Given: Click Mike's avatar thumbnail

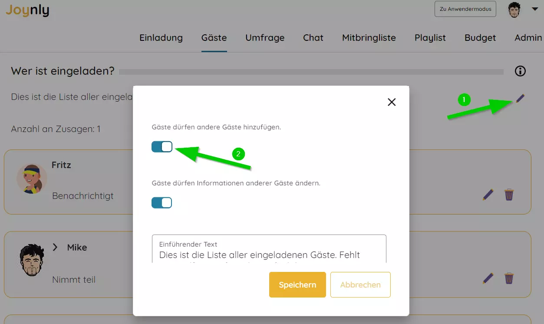Looking at the screenshot, I should (x=32, y=261).
